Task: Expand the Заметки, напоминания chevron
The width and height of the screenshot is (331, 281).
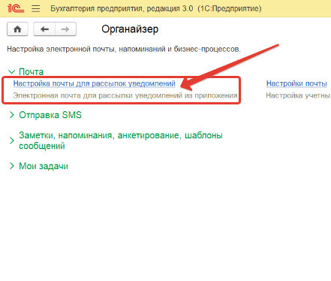Action: (x=11, y=140)
